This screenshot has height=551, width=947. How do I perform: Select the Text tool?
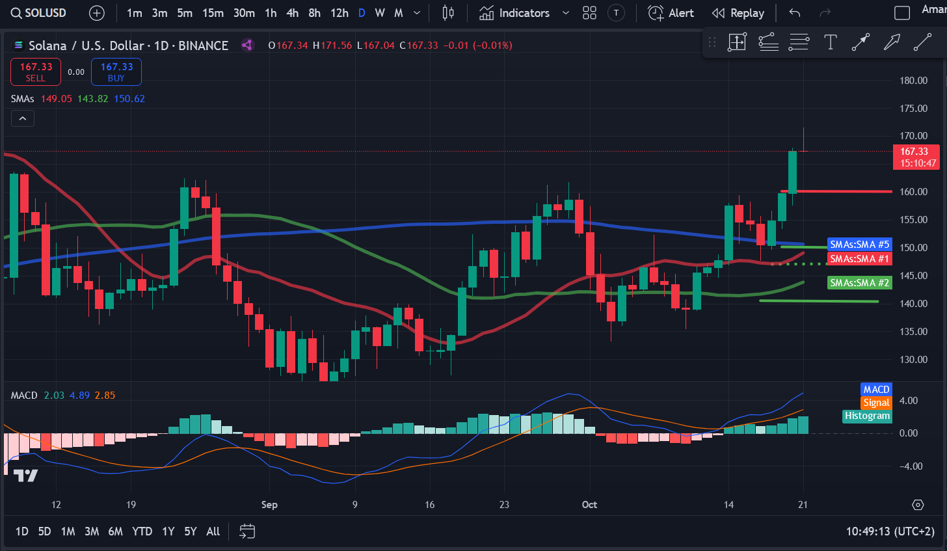tap(830, 42)
